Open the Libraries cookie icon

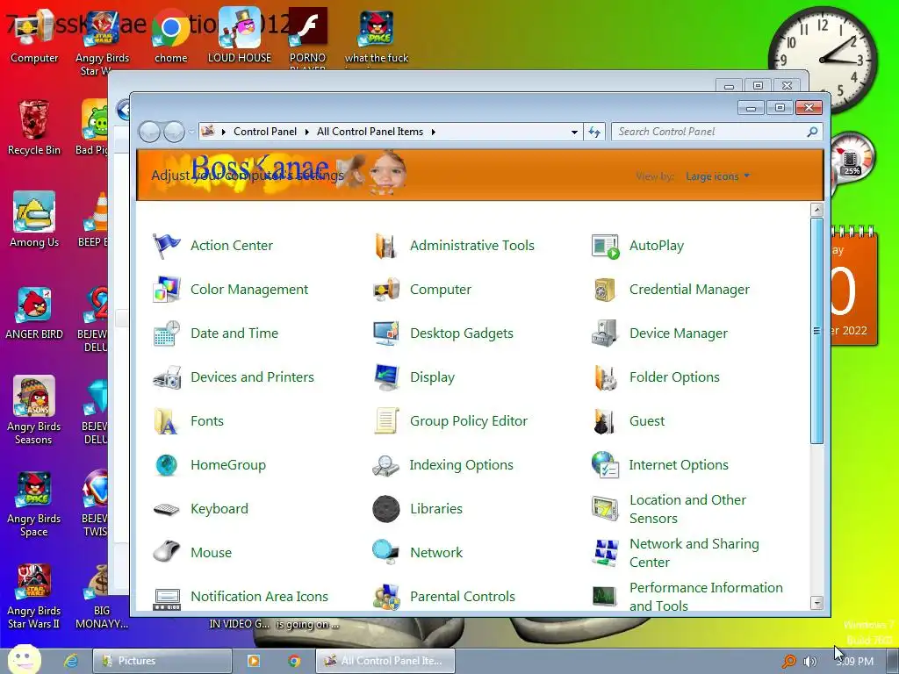click(386, 509)
